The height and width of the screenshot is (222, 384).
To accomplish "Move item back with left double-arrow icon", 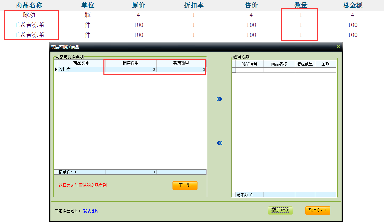I will point(220,143).
